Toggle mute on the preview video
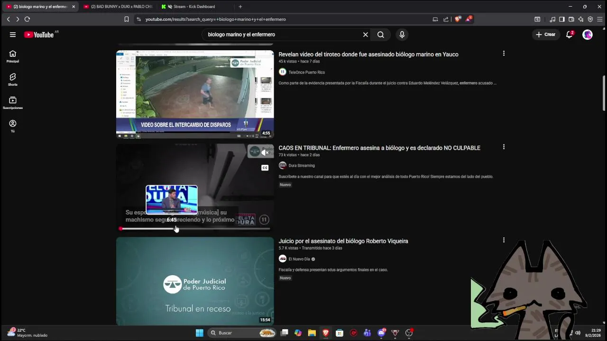 265,153
